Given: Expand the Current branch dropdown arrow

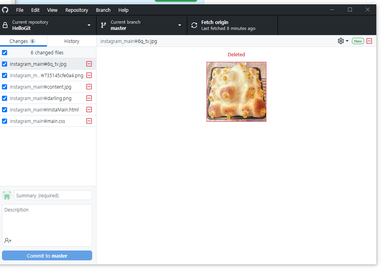Looking at the screenshot, I should coord(180,25).
